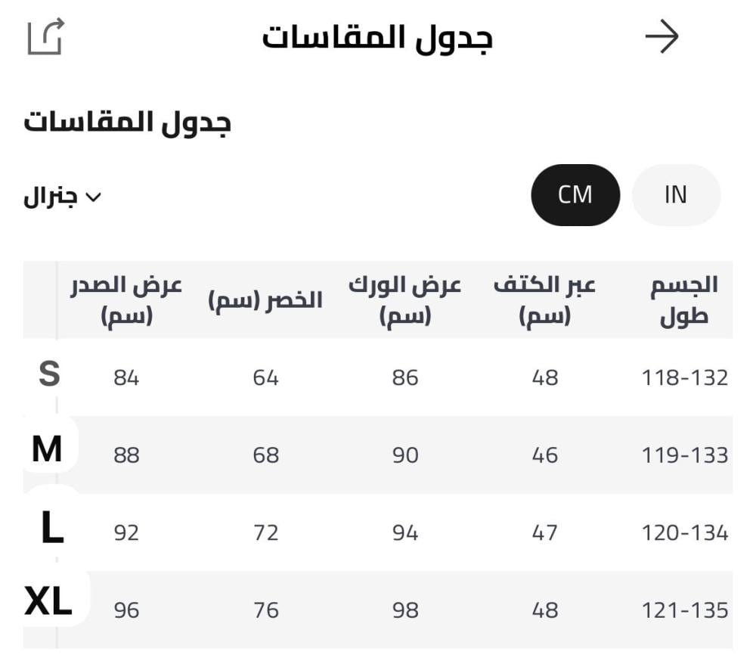Select the M size row label
The height and width of the screenshot is (661, 756).
[x=47, y=451]
